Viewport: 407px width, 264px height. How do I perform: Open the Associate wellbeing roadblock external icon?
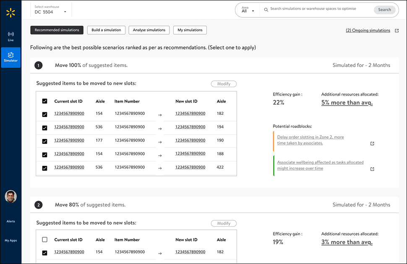click(372, 169)
